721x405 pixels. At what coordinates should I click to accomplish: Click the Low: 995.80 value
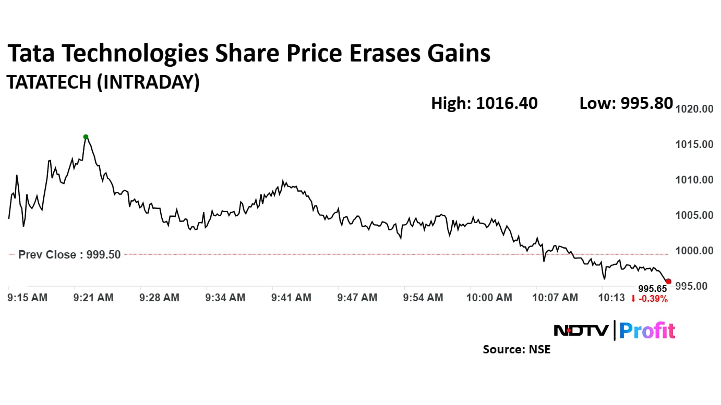click(626, 103)
